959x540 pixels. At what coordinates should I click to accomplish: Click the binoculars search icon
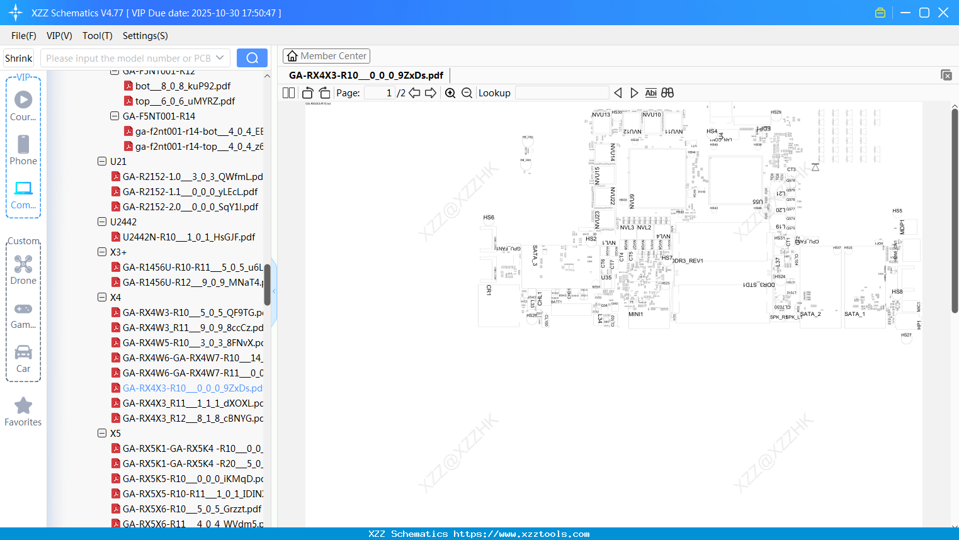667,93
